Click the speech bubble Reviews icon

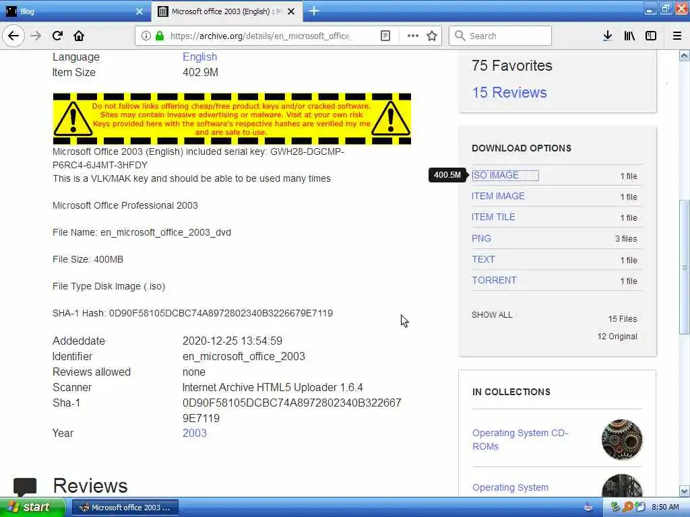click(x=25, y=487)
